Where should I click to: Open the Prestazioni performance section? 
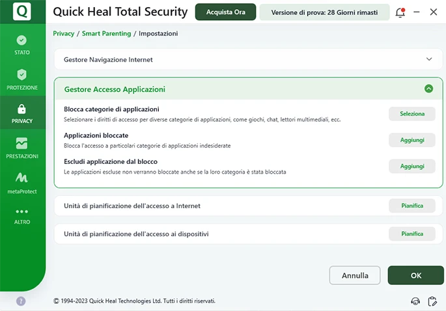pos(22,148)
